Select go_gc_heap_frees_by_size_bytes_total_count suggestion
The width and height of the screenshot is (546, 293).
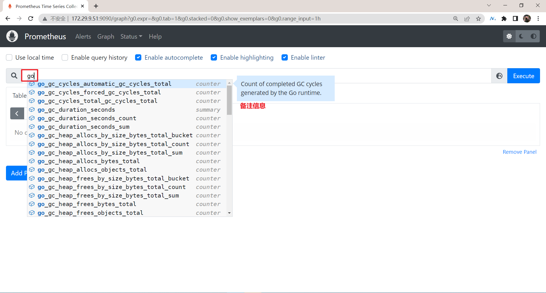pyautogui.click(x=127, y=187)
